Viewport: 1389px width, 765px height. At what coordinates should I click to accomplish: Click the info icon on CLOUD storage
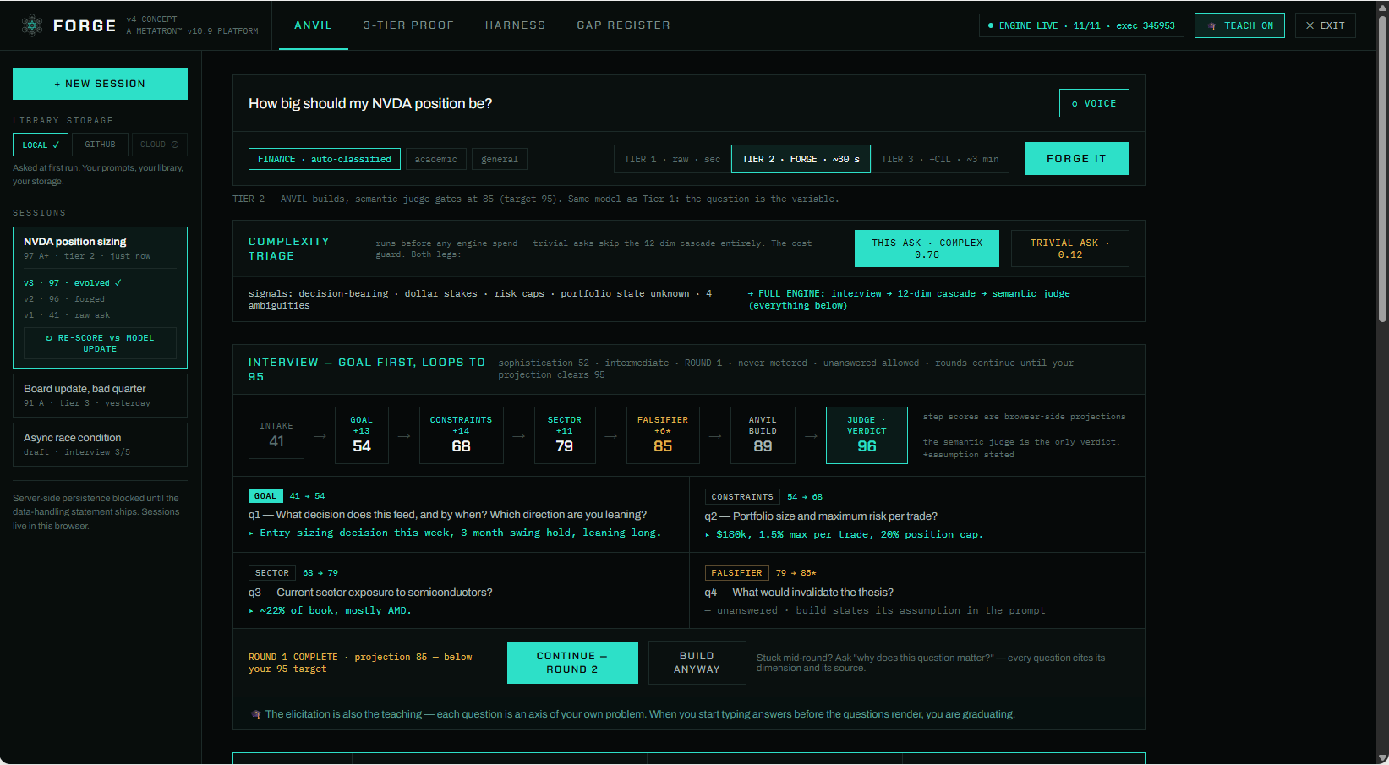(175, 145)
